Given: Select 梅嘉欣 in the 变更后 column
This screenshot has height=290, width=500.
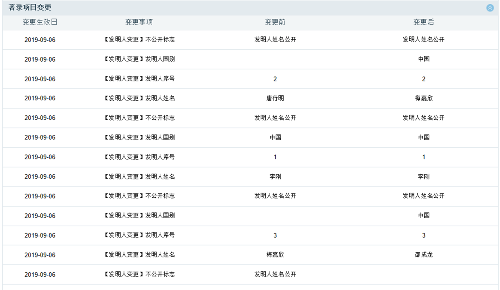Looking at the screenshot, I should coord(424,98).
